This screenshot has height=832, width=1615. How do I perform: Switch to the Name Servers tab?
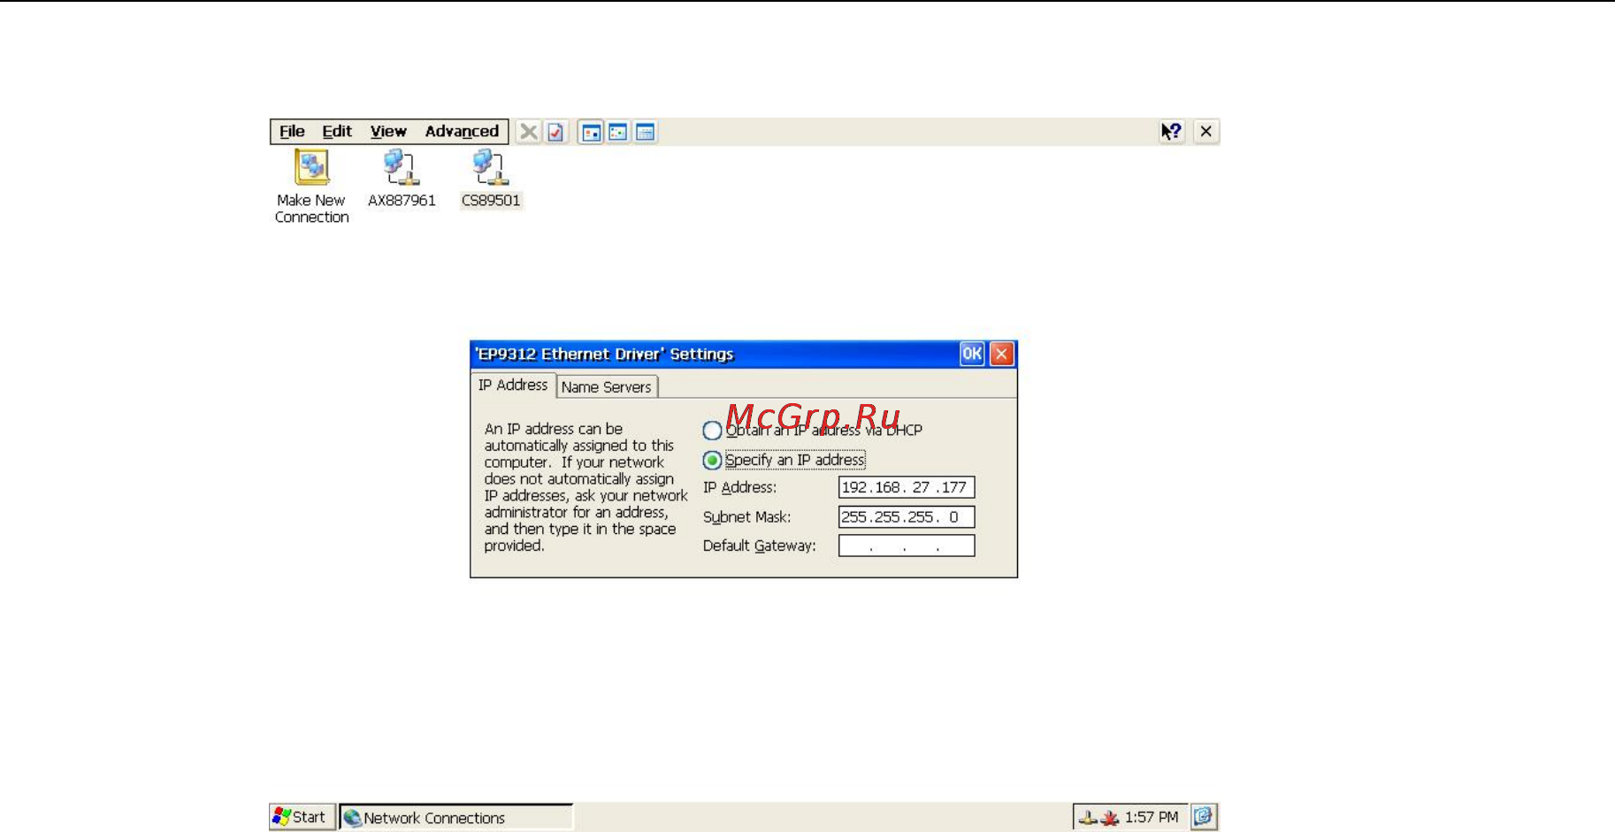pos(607,387)
